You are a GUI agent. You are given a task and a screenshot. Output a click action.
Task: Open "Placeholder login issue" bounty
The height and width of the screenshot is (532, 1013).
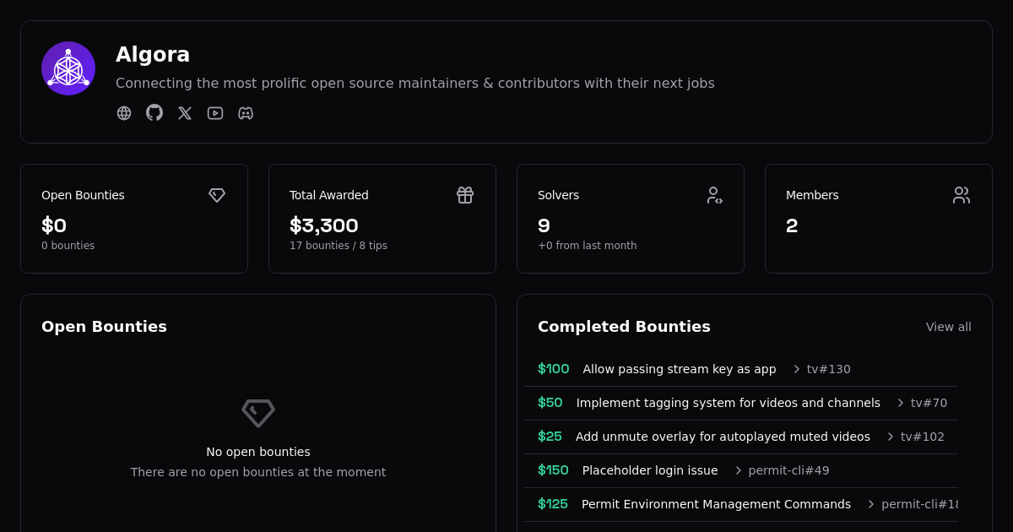point(649,470)
